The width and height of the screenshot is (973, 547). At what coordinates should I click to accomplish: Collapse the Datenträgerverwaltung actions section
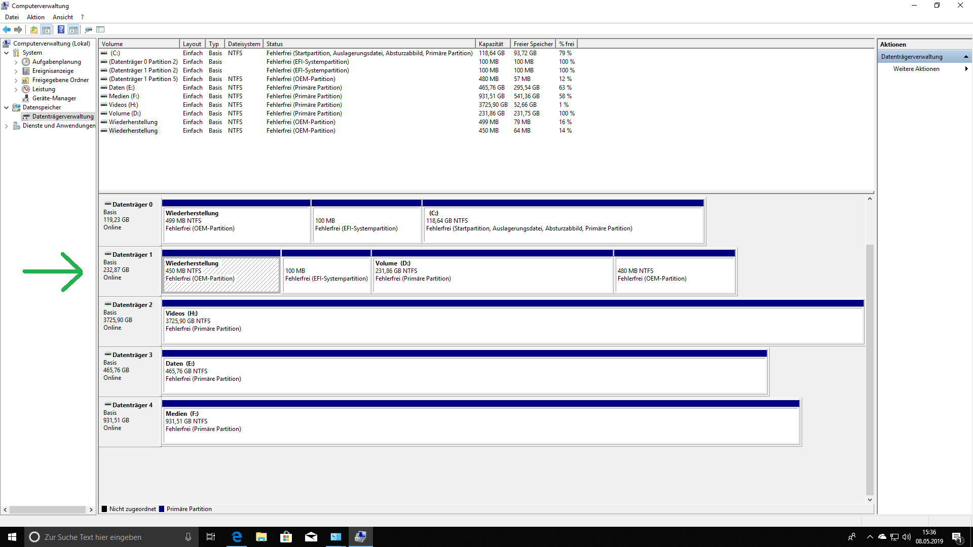pos(966,57)
